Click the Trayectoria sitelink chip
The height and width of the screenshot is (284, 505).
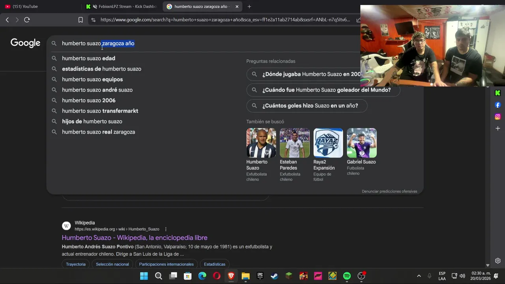click(x=76, y=264)
